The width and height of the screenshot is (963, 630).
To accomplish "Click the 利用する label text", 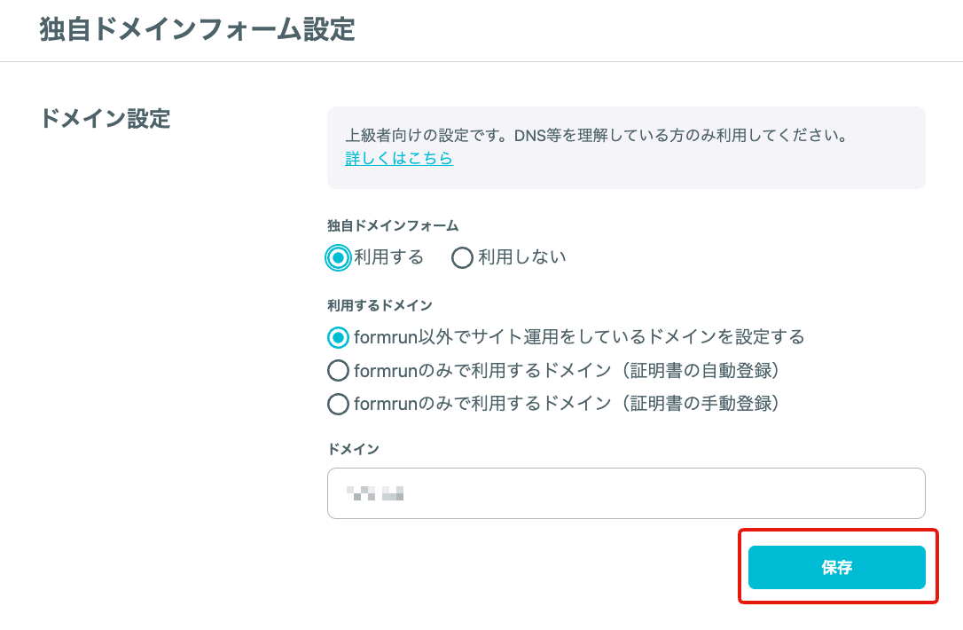I will pos(388,257).
